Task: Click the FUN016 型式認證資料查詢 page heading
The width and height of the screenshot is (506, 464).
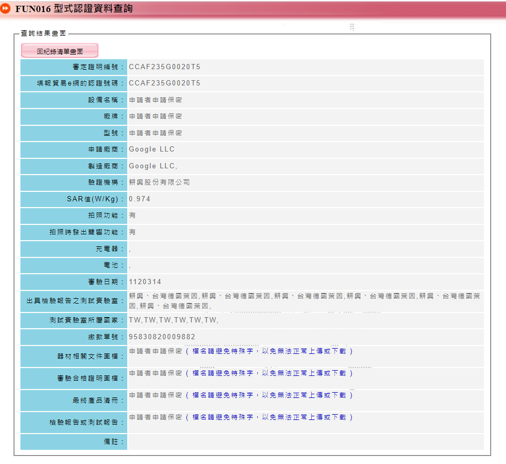Action: (74, 9)
